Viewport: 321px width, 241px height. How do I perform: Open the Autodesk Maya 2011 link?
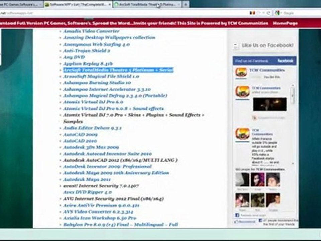87,179
